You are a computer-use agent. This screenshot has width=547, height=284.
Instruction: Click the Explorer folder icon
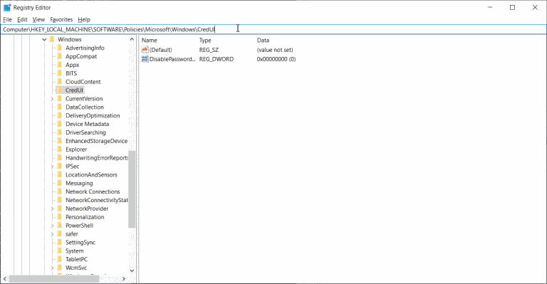pyautogui.click(x=60, y=149)
